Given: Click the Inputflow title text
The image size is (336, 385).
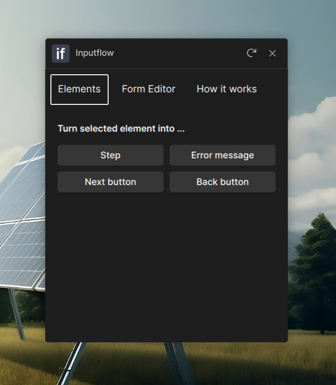Looking at the screenshot, I should pos(95,53).
